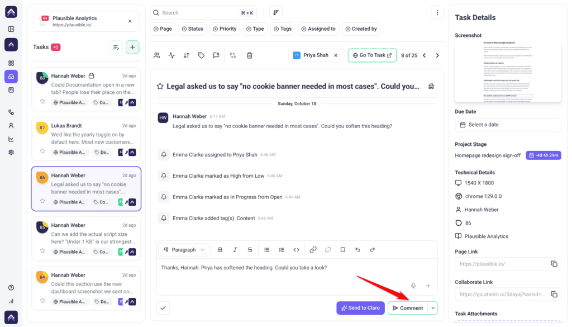The width and height of the screenshot is (572, 327).
Task: Add a new task with plus button
Action: (x=132, y=48)
